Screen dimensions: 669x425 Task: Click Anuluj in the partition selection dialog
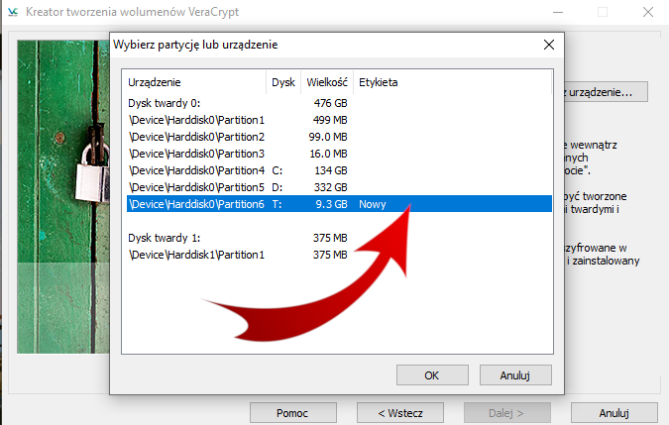click(x=515, y=375)
